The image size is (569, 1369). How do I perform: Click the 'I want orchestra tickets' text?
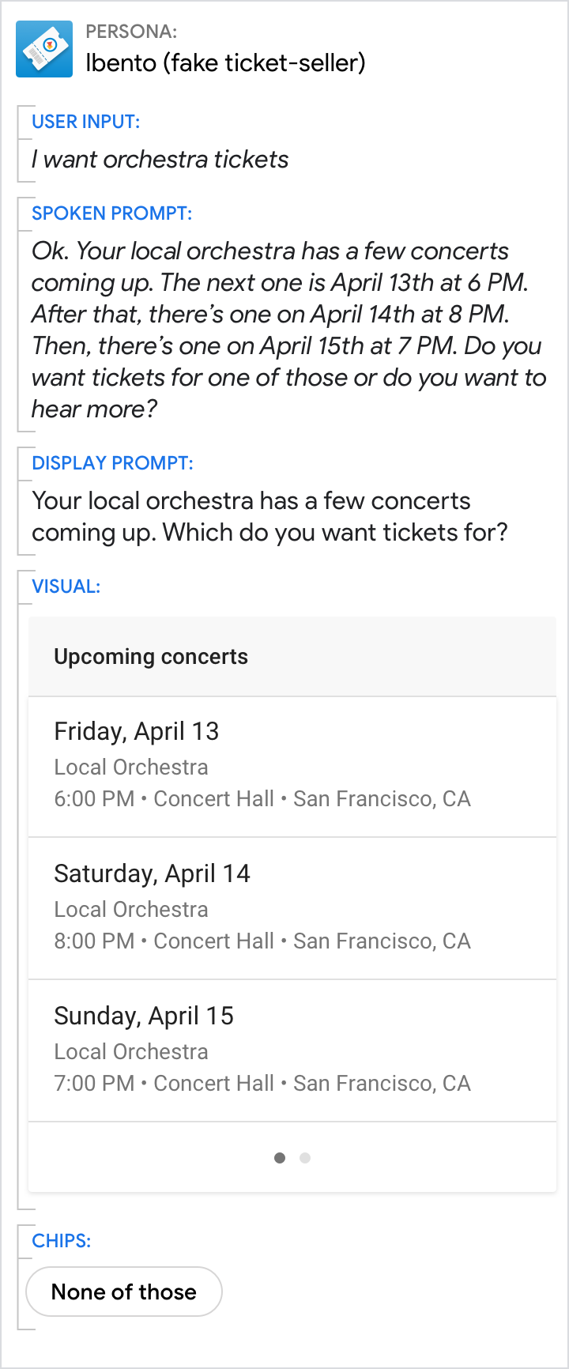point(160,160)
